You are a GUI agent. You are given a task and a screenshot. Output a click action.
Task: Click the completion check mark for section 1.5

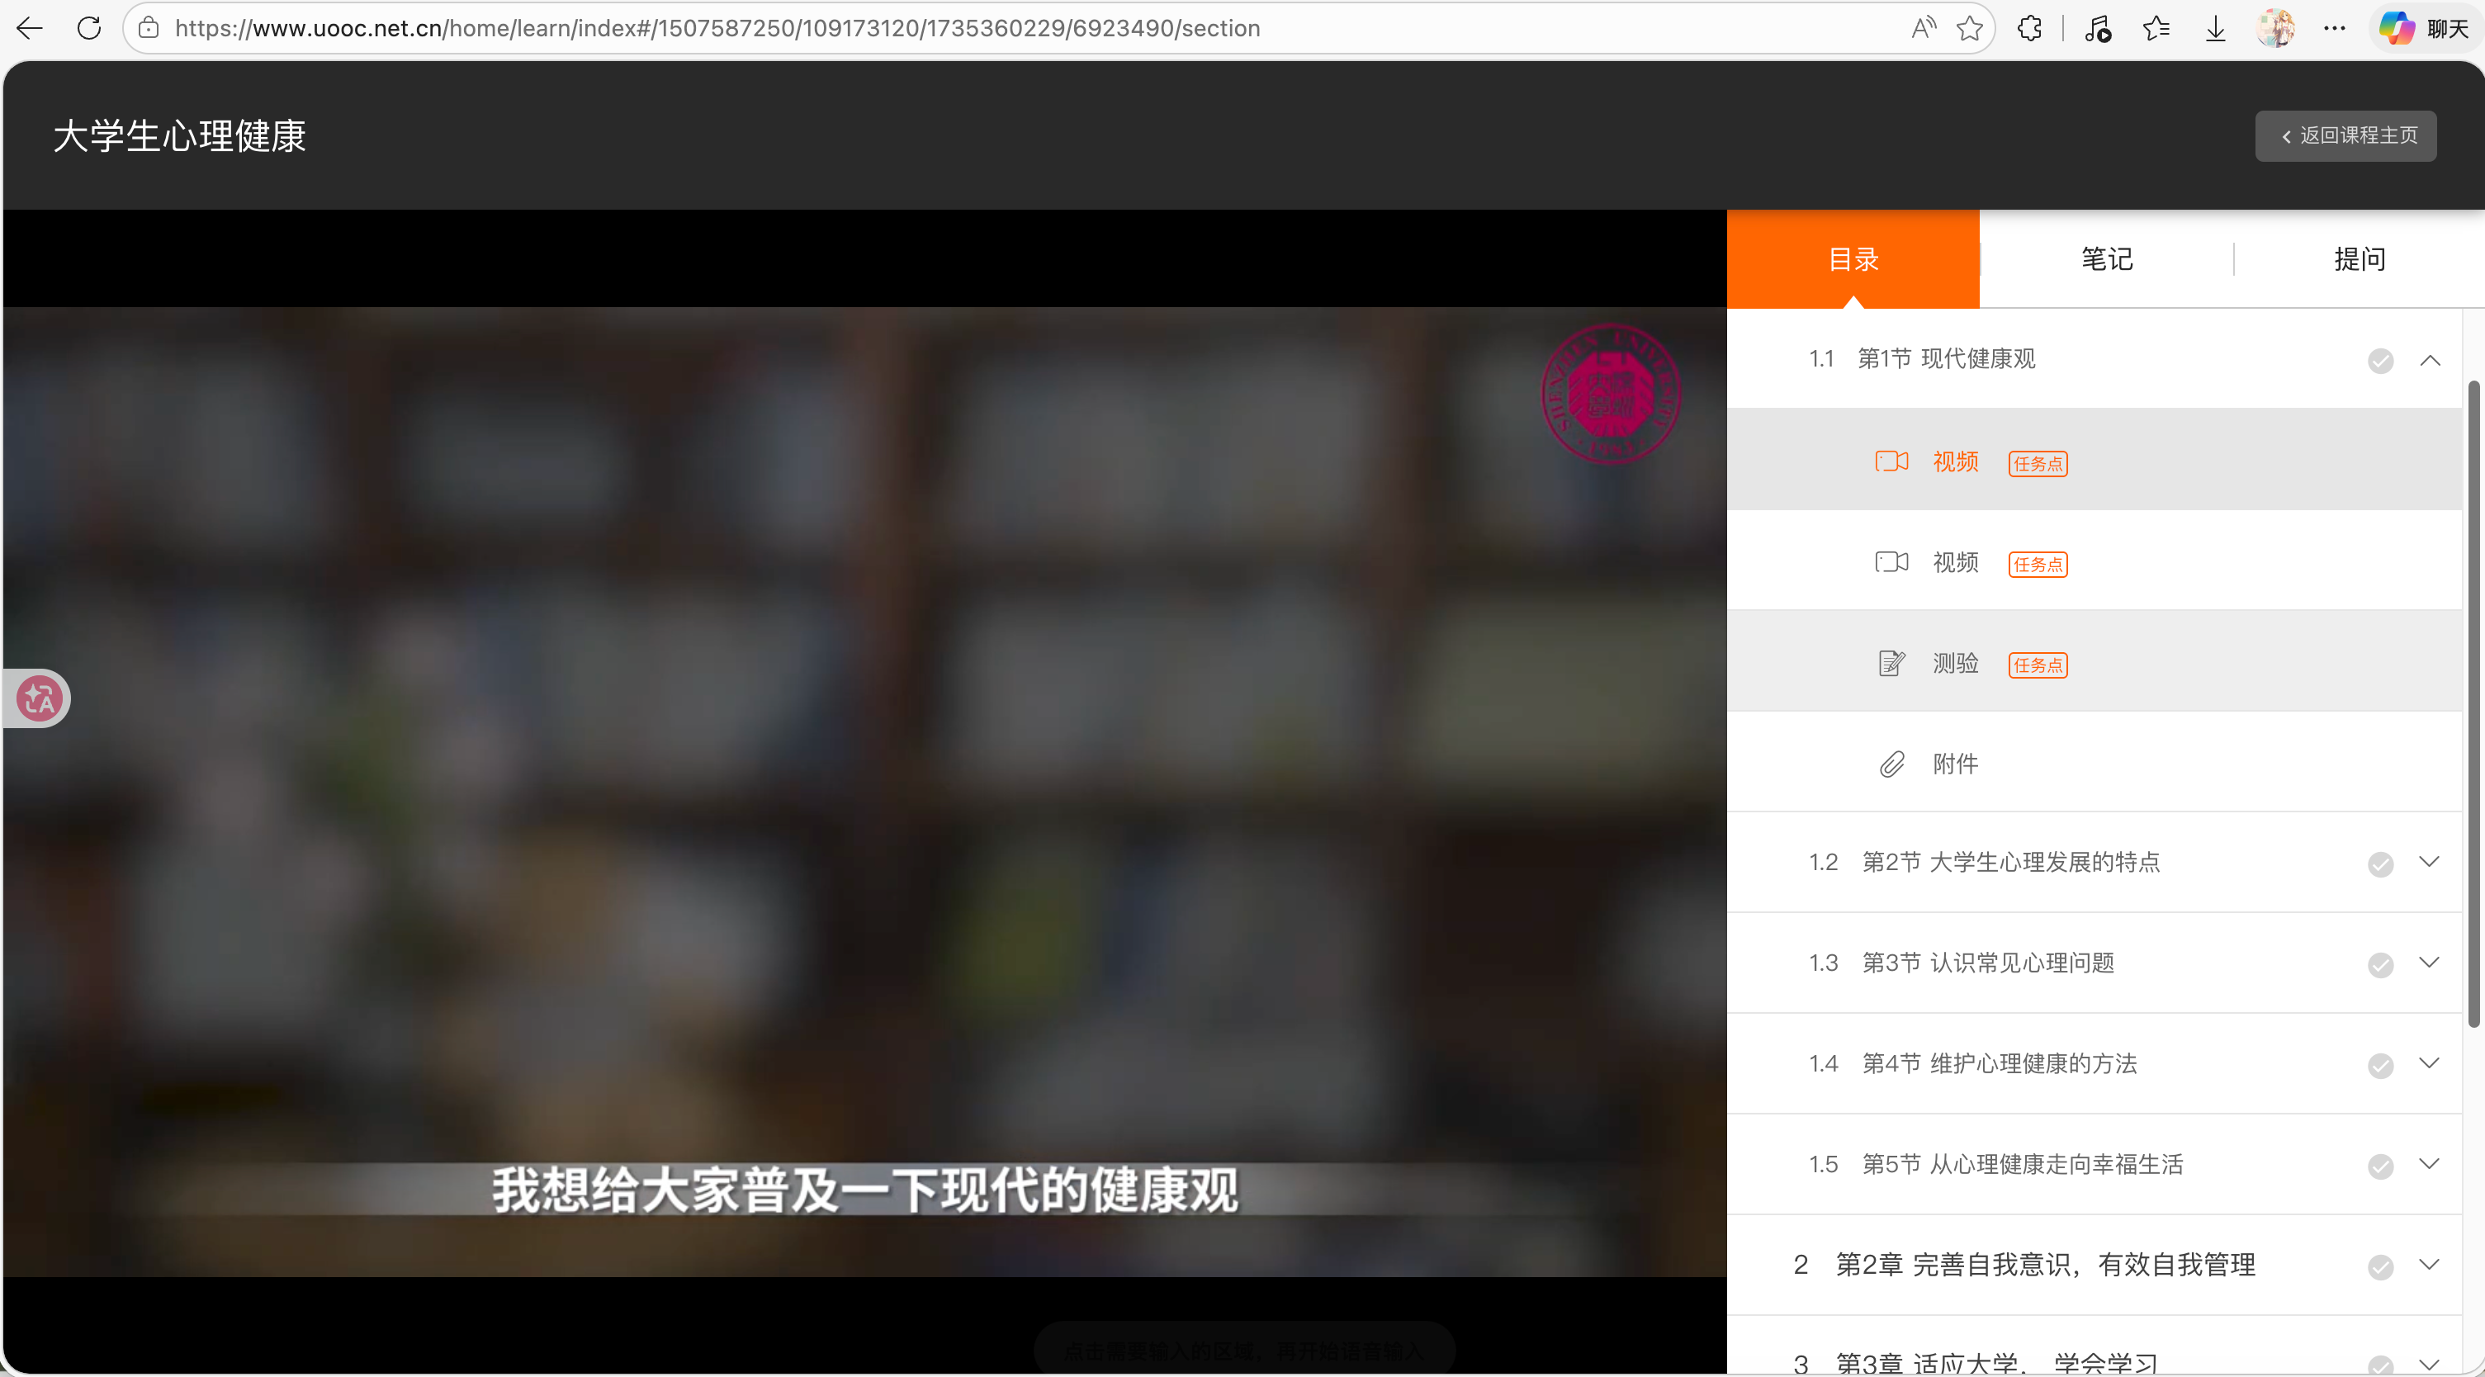(2380, 1166)
